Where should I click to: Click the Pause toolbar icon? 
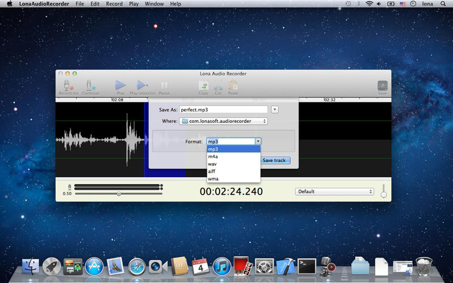(x=164, y=85)
